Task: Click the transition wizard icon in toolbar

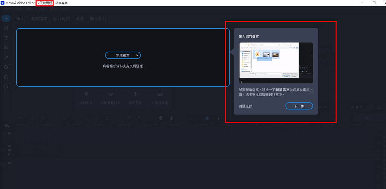Action: pos(128,118)
